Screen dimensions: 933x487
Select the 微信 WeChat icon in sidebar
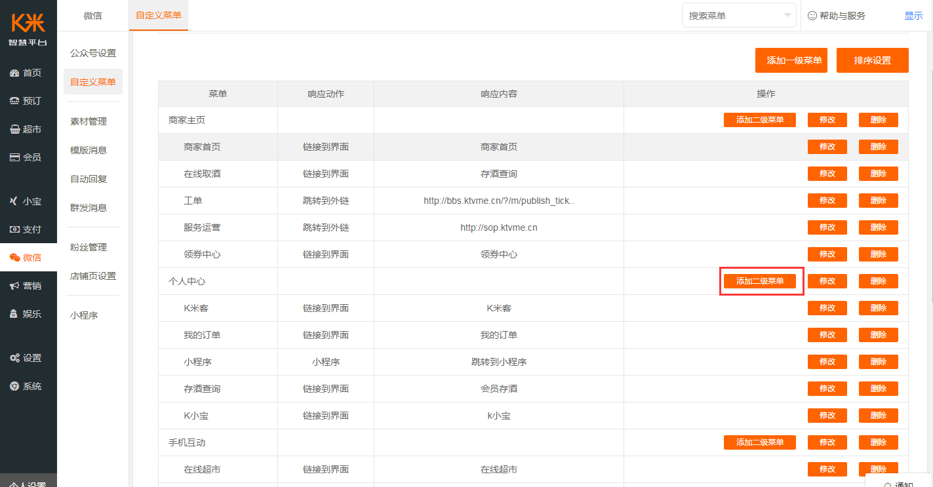click(x=14, y=258)
